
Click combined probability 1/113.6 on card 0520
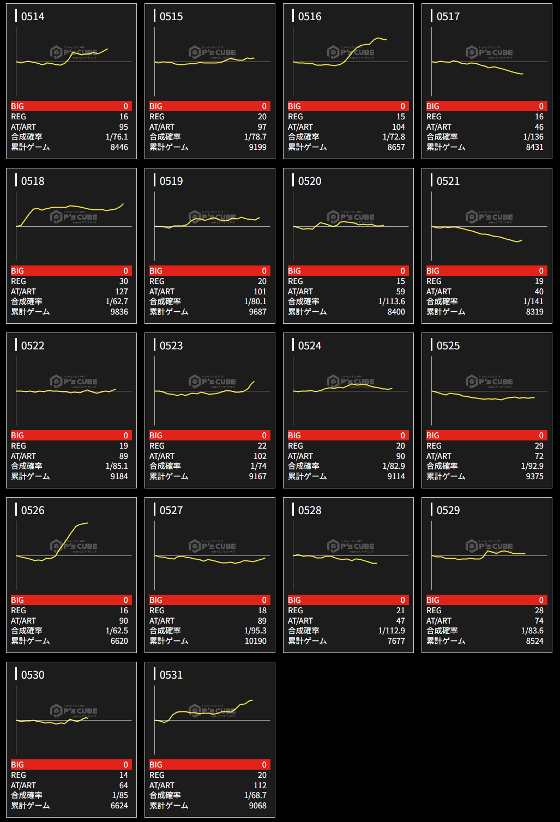click(x=392, y=301)
